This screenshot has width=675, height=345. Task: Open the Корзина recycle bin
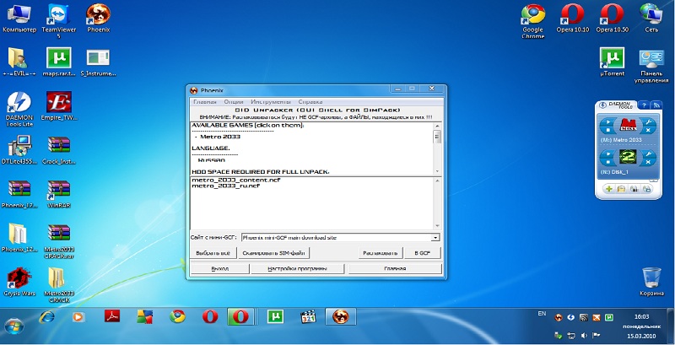651,282
